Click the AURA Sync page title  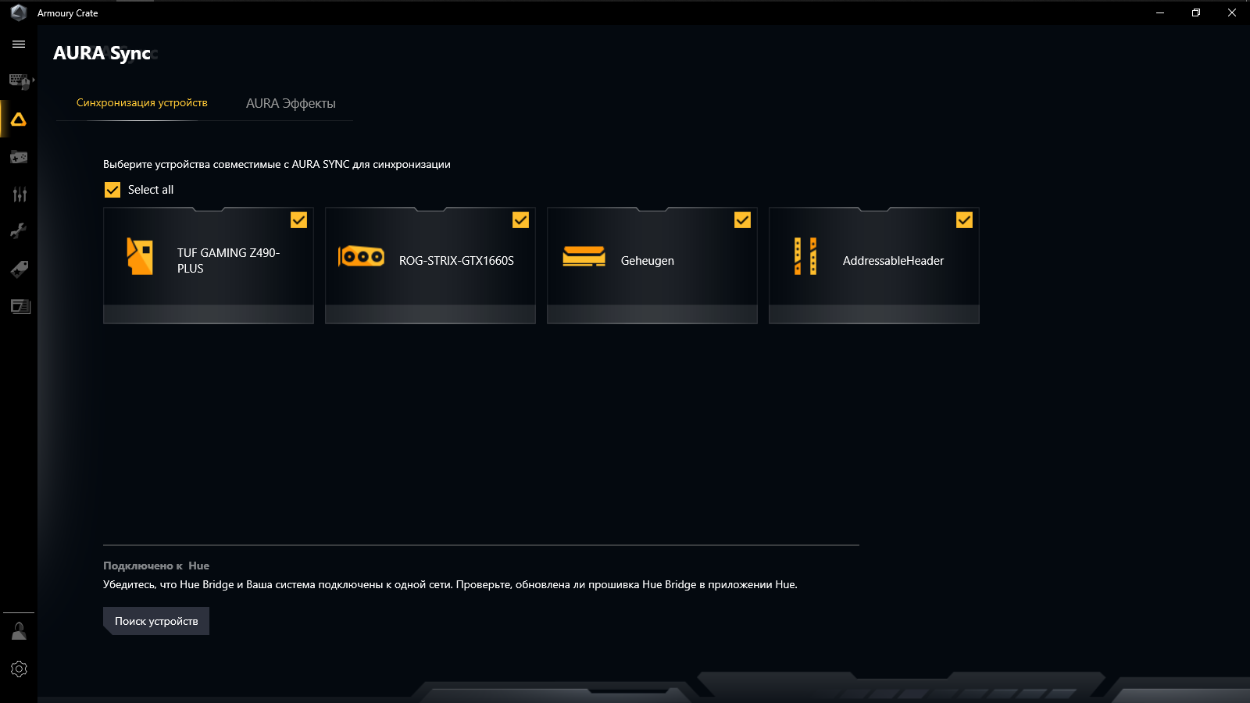102,53
